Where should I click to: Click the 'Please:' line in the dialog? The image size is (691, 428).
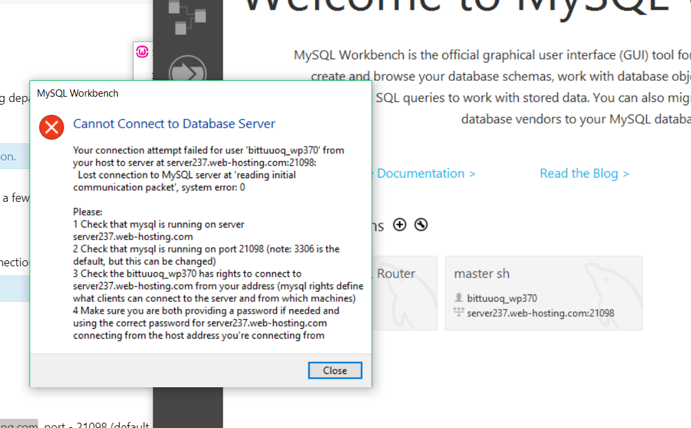[x=87, y=212]
